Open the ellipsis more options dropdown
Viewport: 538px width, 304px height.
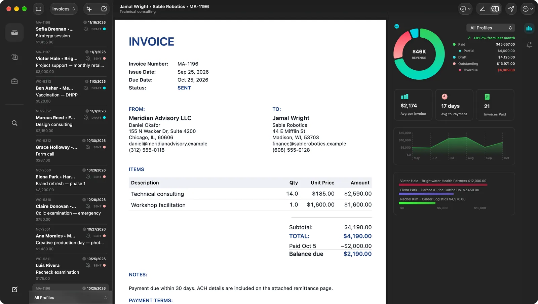528,9
